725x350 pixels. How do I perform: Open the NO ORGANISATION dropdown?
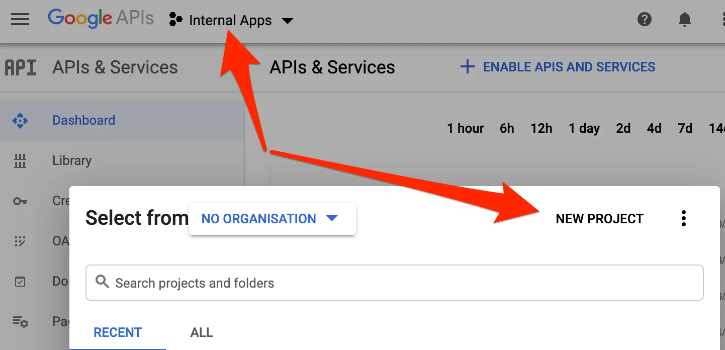259,219
